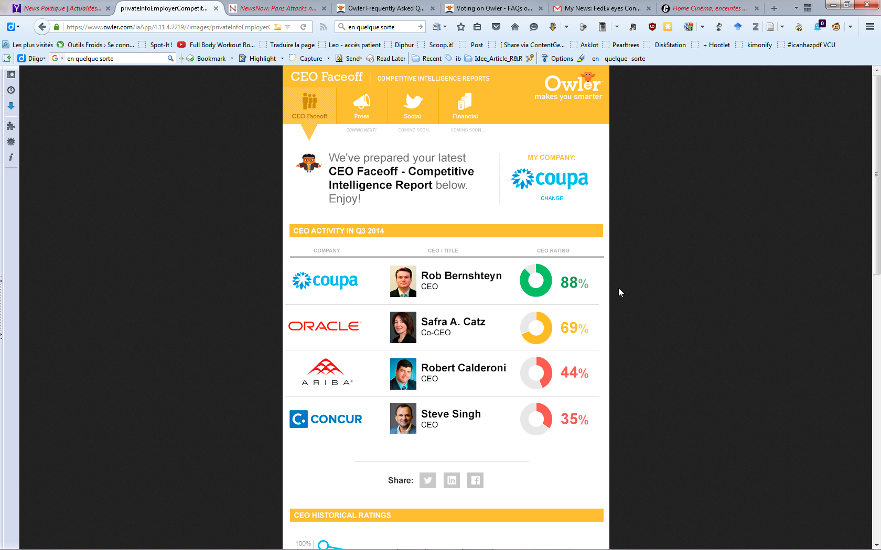
Task: Expand the Diigo Highlight dropdown arrow
Action: pos(282,58)
